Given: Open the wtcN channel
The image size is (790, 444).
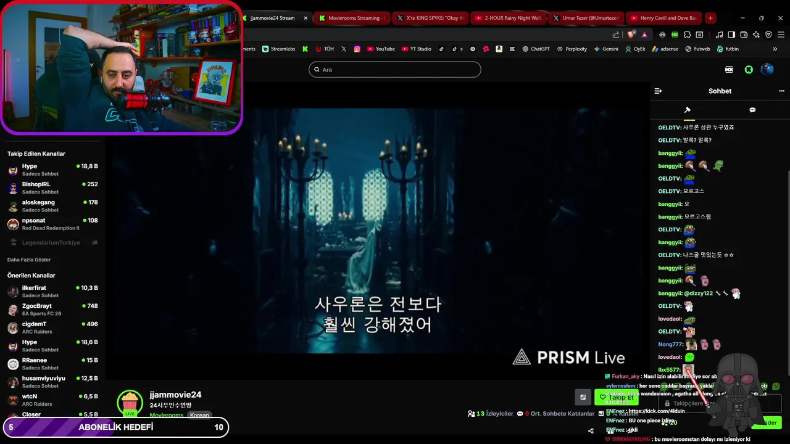Looking at the screenshot, I should (x=52, y=400).
